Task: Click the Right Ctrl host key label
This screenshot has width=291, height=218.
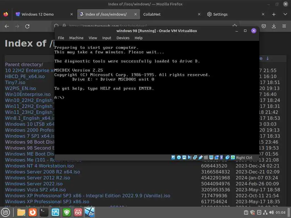Action: click(244, 158)
